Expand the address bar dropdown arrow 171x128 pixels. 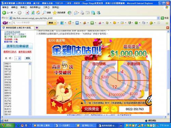pos(158,18)
